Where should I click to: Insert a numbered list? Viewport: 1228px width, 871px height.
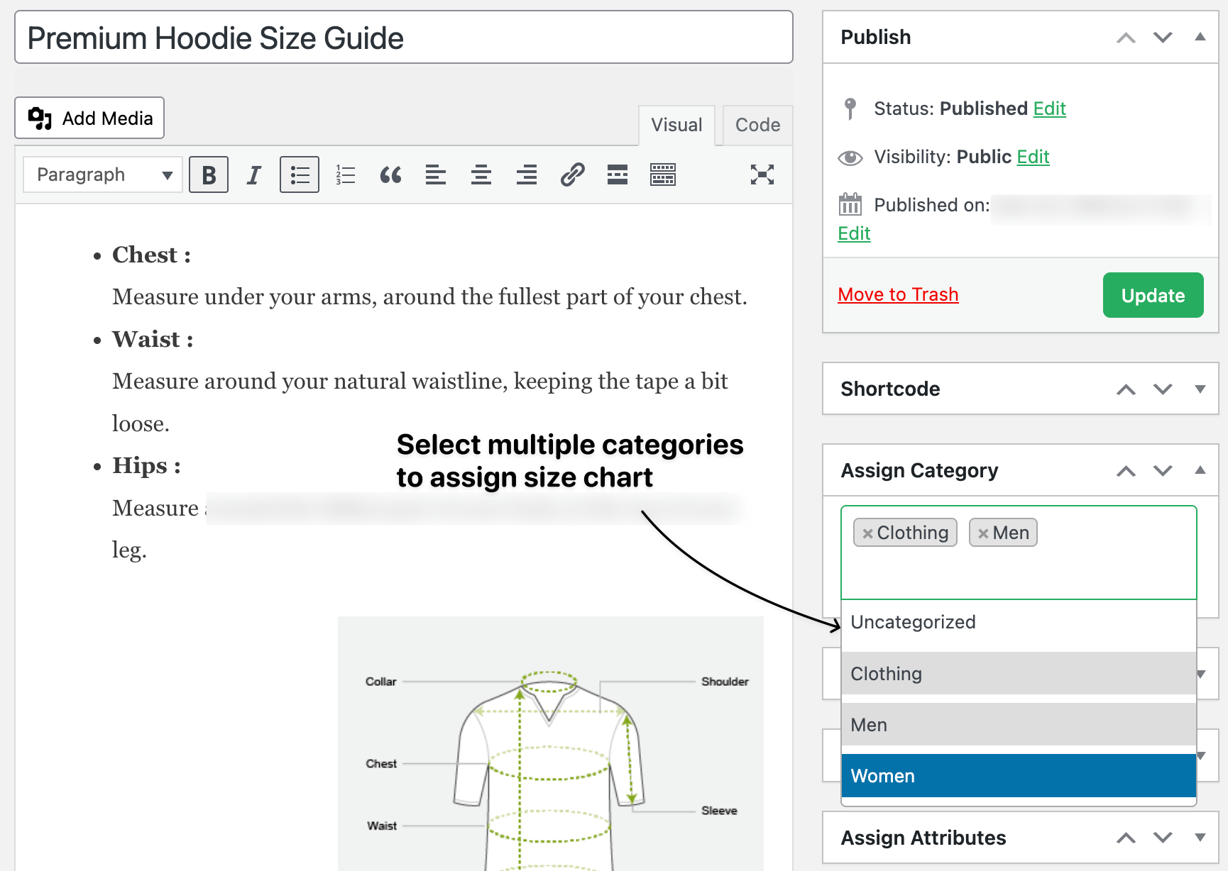(345, 174)
